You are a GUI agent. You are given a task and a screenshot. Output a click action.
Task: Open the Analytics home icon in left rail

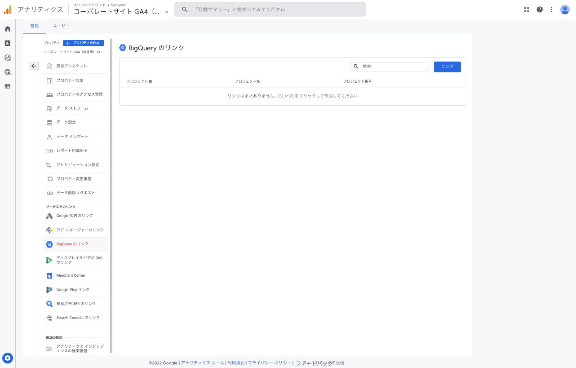coord(7,28)
